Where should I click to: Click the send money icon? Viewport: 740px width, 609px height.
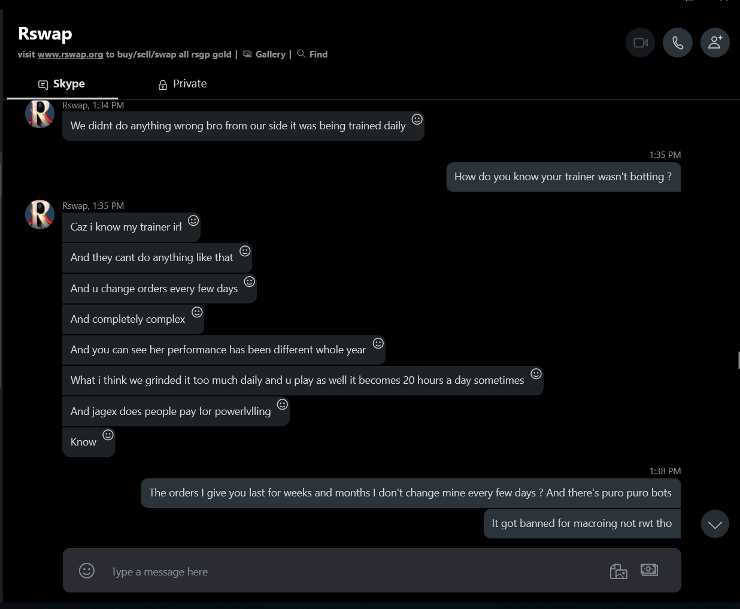[x=649, y=569]
